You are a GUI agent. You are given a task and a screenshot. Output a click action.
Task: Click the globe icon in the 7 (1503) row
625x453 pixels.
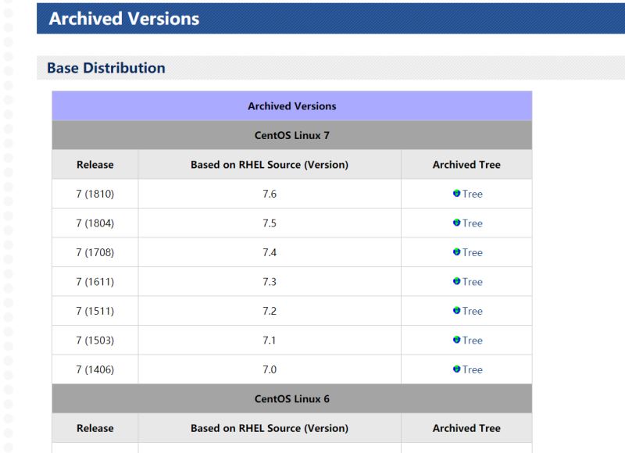tap(457, 340)
